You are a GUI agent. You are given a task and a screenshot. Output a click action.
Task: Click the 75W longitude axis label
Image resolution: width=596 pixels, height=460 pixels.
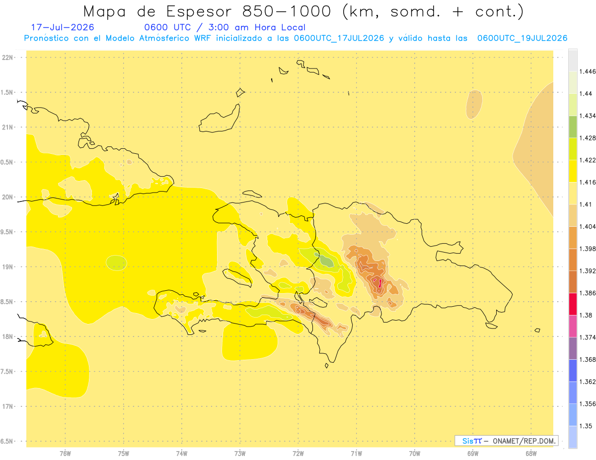click(123, 454)
